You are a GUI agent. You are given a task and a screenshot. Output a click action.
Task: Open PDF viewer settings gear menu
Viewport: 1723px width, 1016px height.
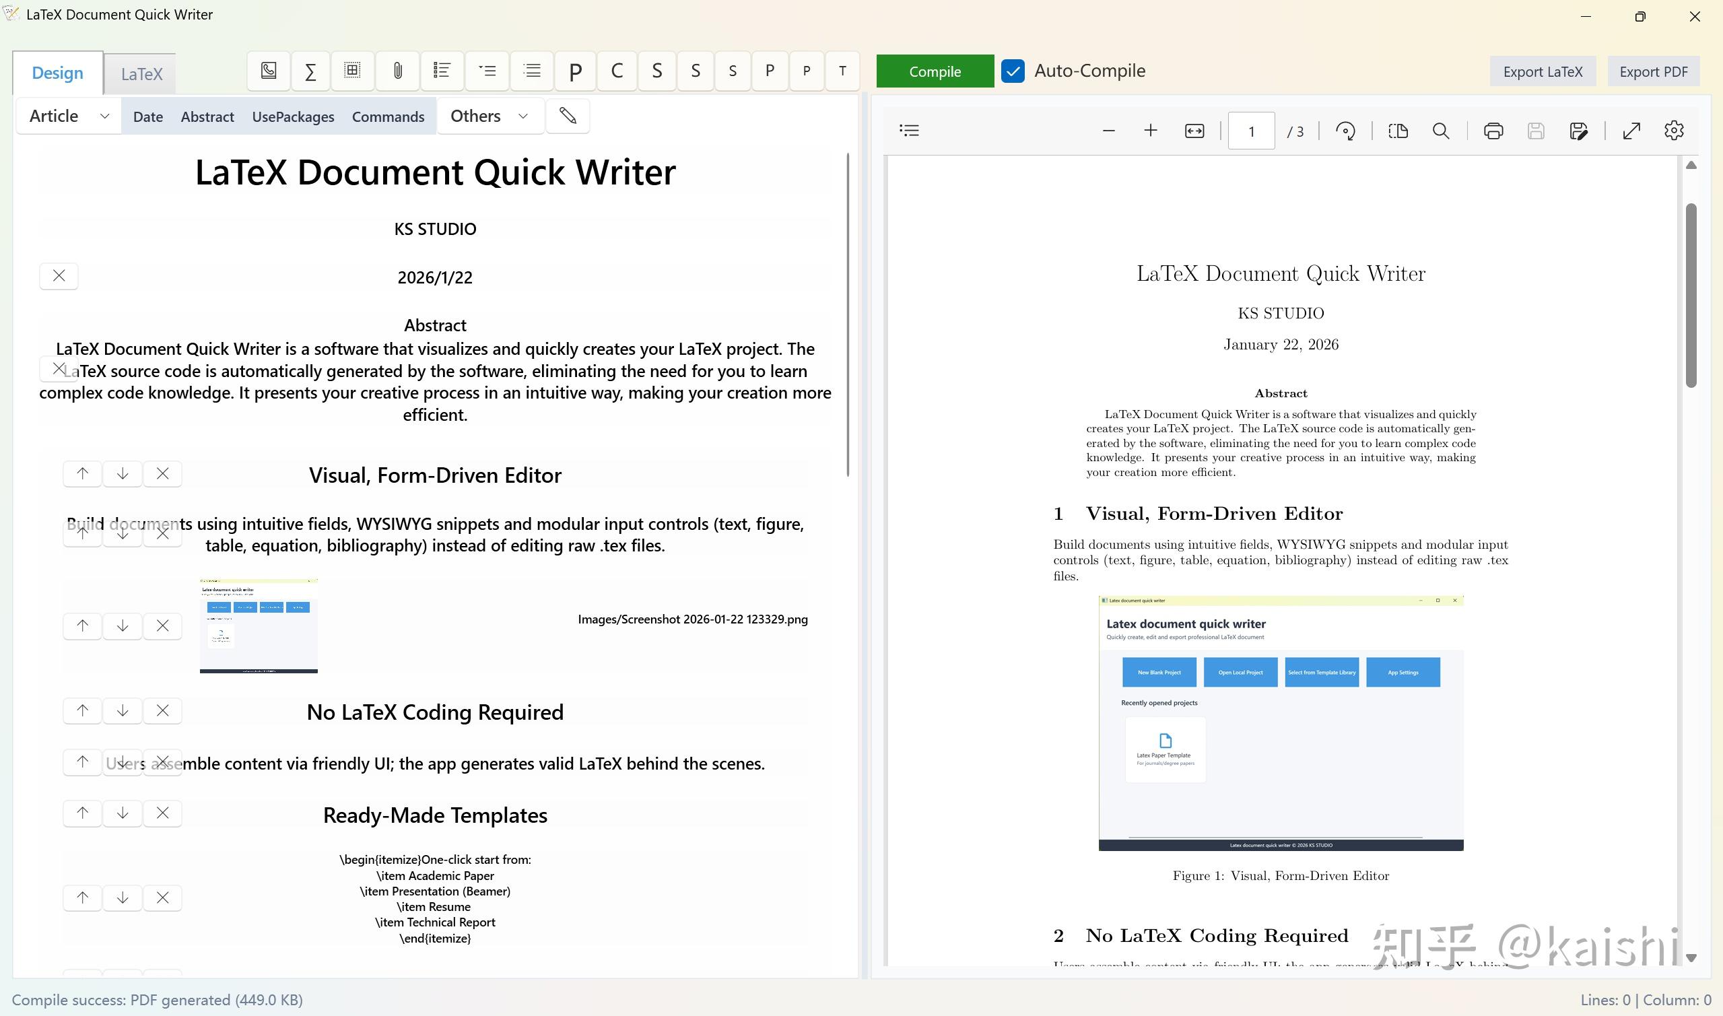point(1674,131)
